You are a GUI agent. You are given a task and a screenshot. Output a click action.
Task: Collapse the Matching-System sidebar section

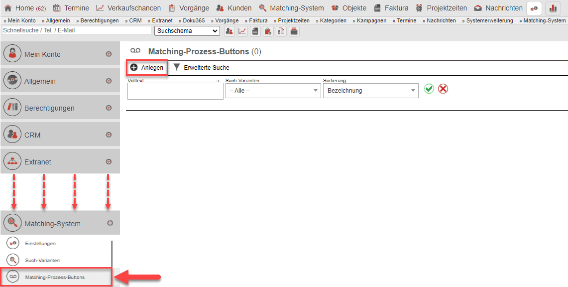click(110, 224)
